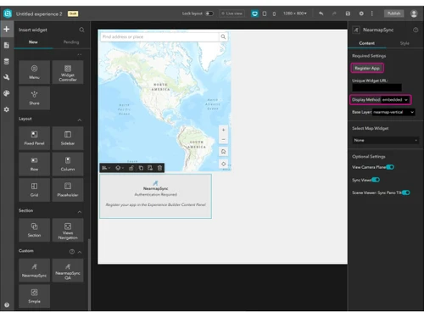Open the Display Method dropdown
This screenshot has width=424, height=318.
coord(395,100)
